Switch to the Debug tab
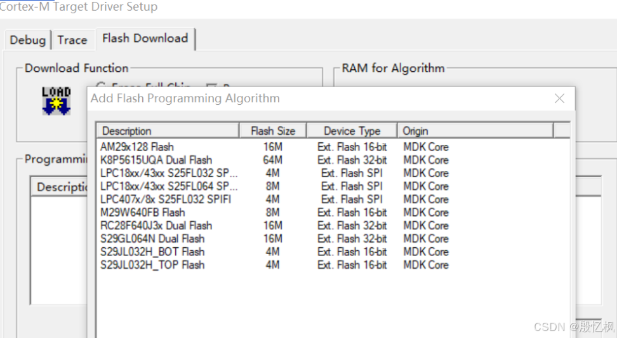This screenshot has width=617, height=338. click(27, 40)
